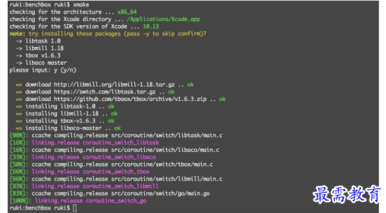386x213 pixels.
Task: Click the swtch.com libtask download URL
Action: (105, 91)
